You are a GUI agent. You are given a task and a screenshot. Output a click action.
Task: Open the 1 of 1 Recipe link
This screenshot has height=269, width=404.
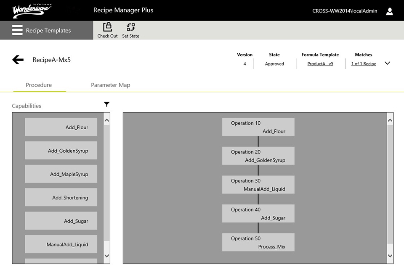(x=364, y=64)
